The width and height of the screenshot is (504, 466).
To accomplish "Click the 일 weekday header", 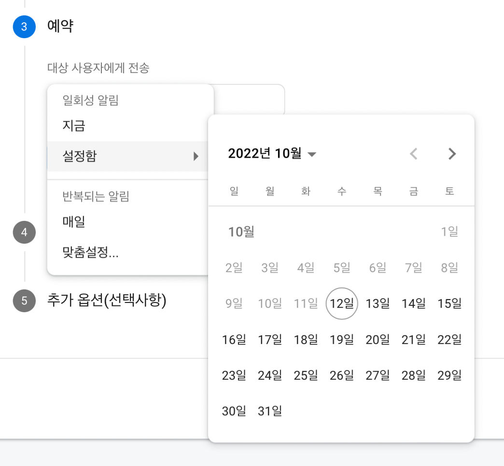I will click(234, 191).
